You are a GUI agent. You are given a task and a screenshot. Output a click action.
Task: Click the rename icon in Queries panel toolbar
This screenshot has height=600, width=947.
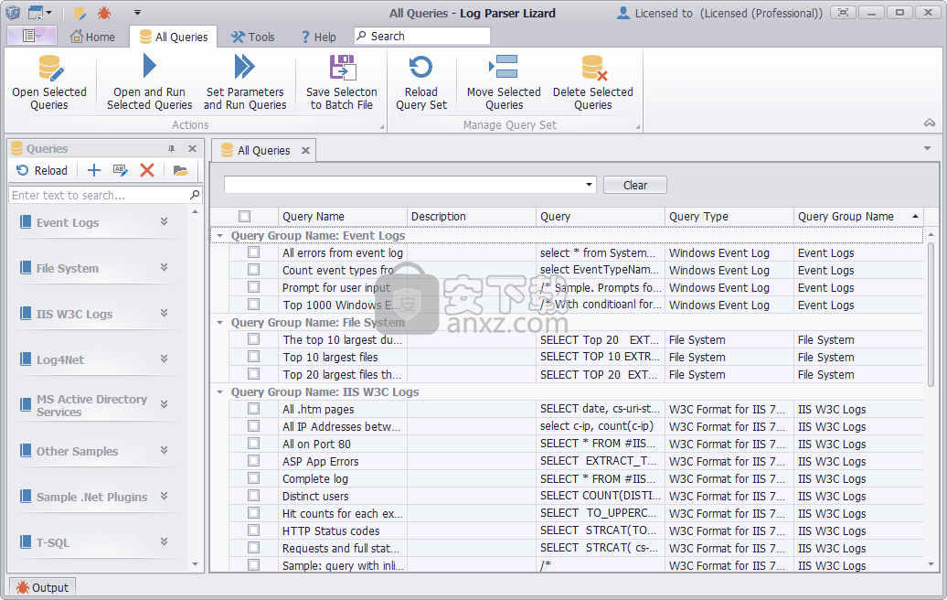tap(120, 170)
